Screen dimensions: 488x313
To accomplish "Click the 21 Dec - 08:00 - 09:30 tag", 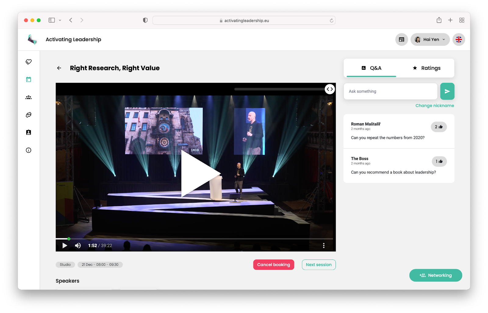I will tap(100, 265).
